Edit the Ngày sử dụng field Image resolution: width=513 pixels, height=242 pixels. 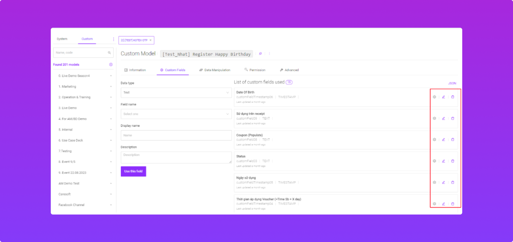[444, 183]
